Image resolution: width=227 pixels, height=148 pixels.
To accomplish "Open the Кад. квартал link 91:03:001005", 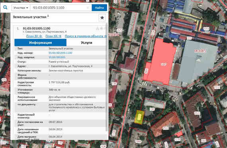I will [x=57, y=57].
